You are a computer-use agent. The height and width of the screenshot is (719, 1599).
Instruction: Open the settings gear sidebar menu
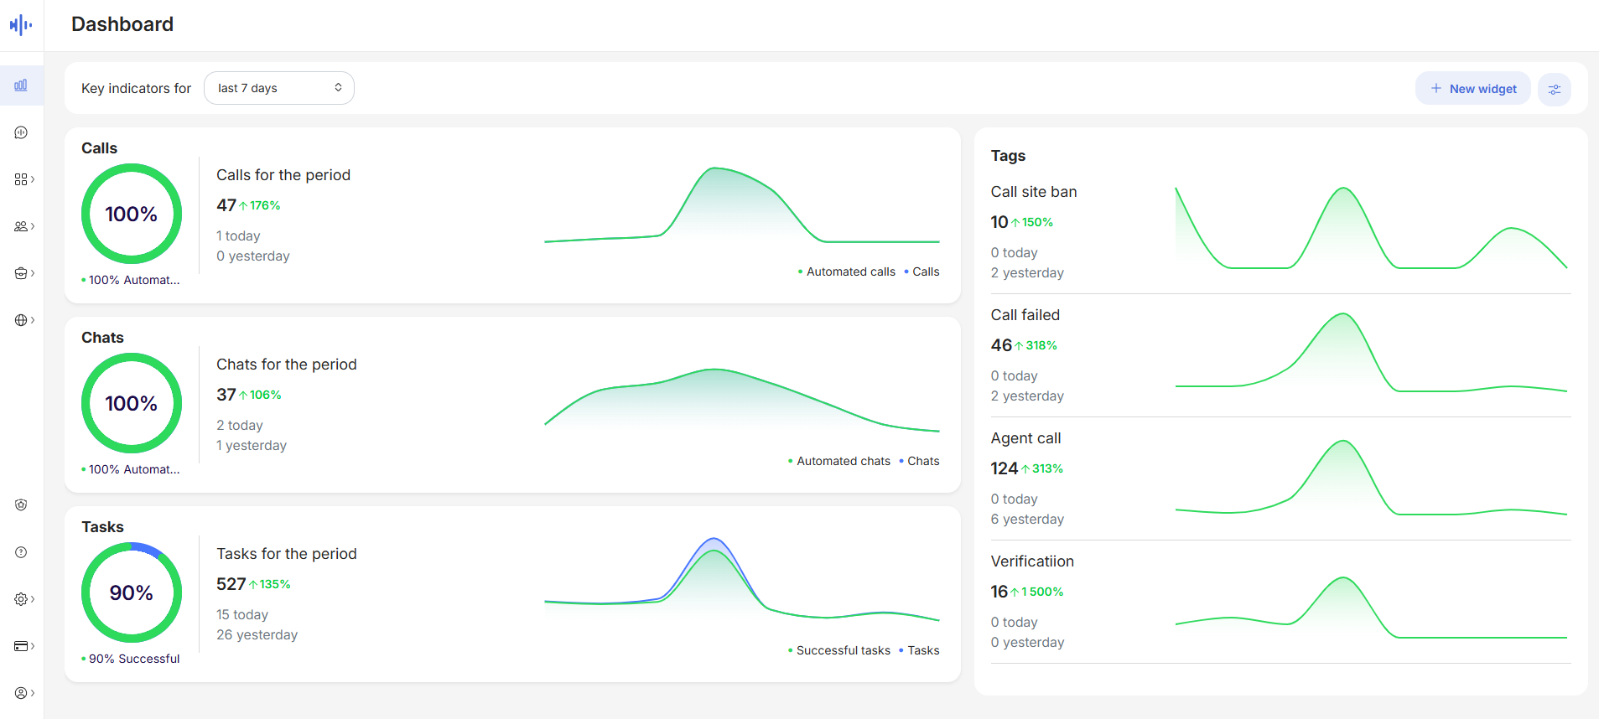[x=24, y=599]
